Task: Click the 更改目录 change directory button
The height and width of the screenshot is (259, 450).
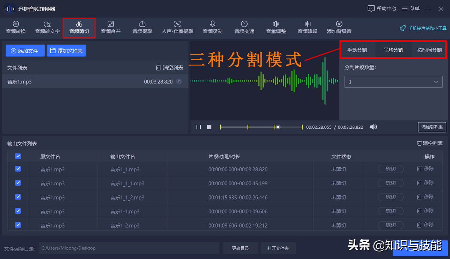Action: click(240, 248)
